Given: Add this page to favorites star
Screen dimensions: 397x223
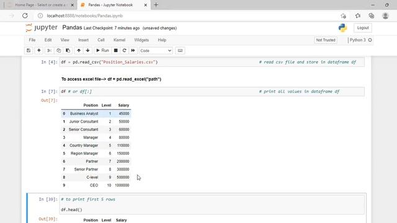Looking at the screenshot, I should (343, 15).
